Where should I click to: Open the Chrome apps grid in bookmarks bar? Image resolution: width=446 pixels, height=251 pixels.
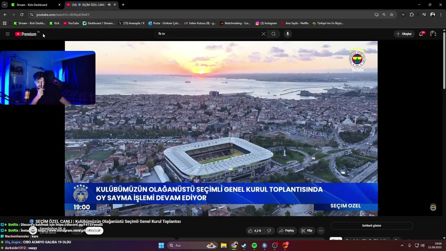click(5, 23)
